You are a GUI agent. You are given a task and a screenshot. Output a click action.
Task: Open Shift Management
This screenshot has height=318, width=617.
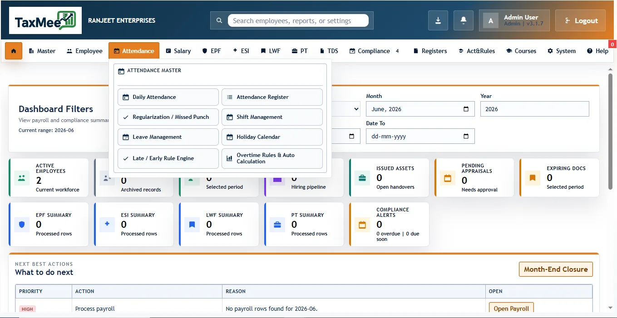(x=272, y=117)
